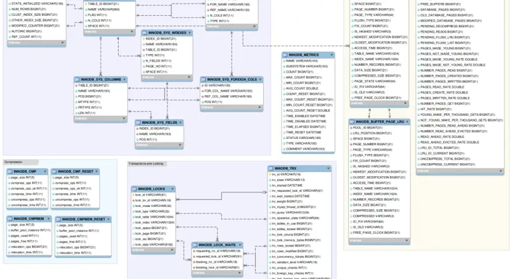Image resolution: width=512 pixels, height=279 pixels.
Task: Select the STATS_INITIALIZED VARCHAR(193) column
Action: (x=37, y=4)
